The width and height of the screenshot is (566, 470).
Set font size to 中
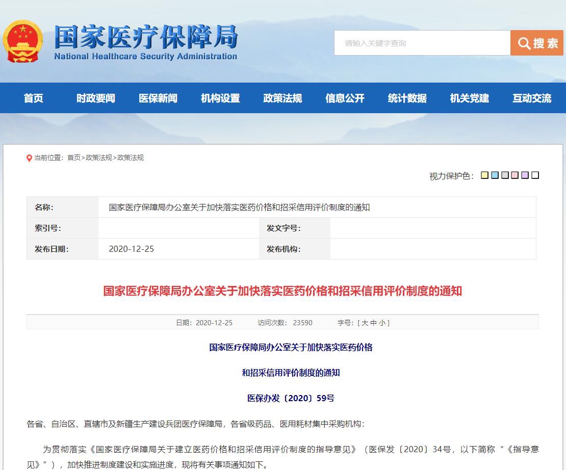click(x=374, y=323)
